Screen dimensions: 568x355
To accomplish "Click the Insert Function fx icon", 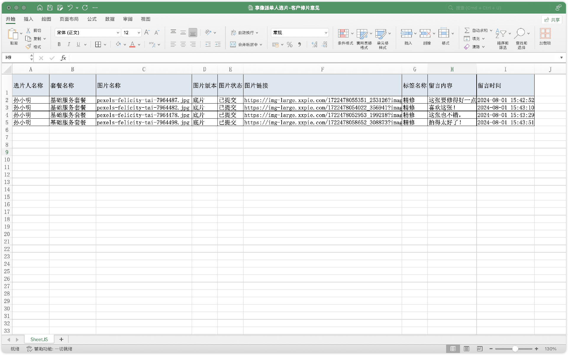I will pyautogui.click(x=63, y=58).
